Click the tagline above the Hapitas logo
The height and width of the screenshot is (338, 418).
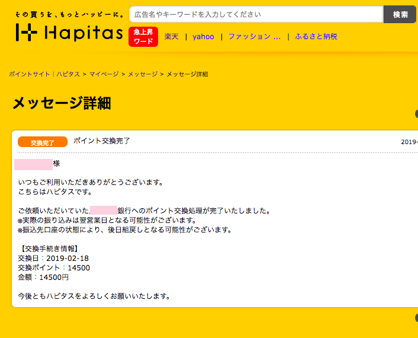click(x=70, y=14)
